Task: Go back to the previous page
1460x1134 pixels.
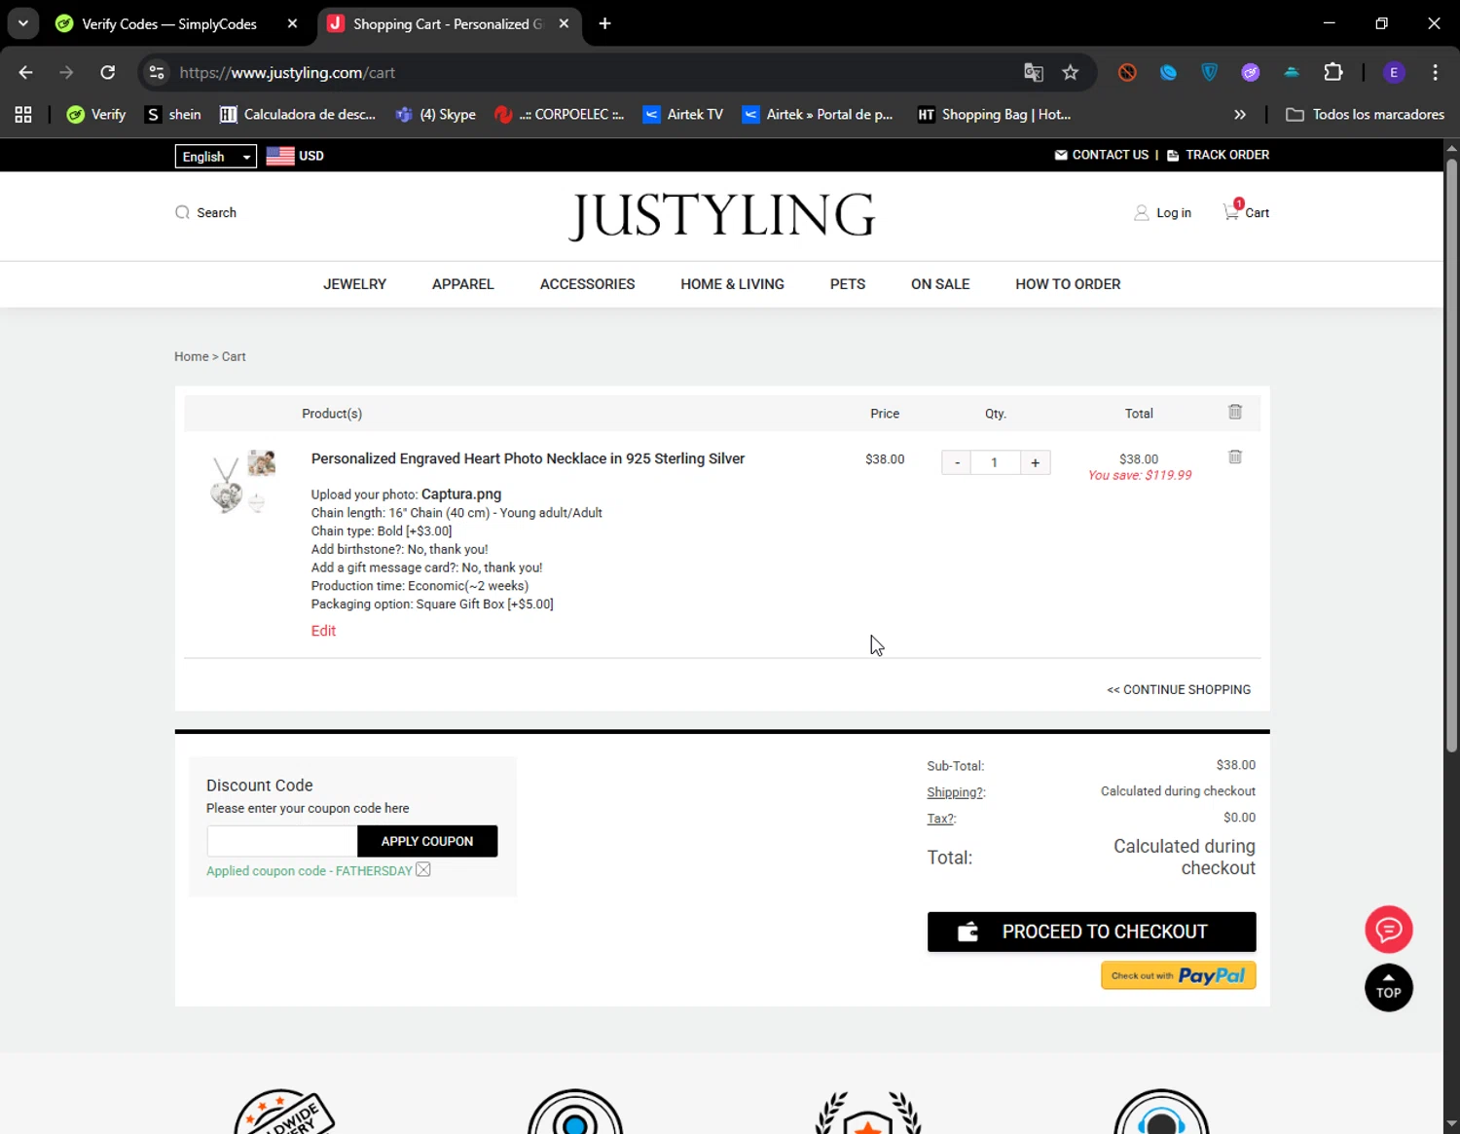Action: click(x=26, y=72)
